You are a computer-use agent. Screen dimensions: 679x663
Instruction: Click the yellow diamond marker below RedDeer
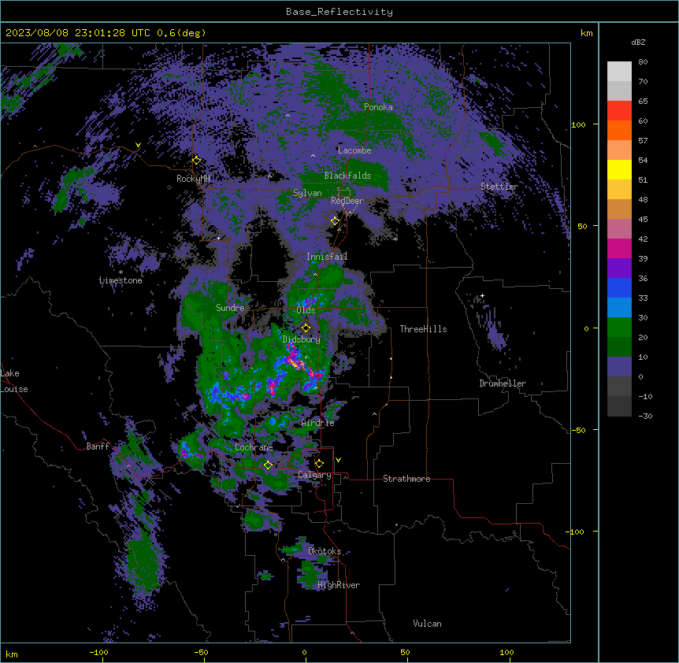335,220
